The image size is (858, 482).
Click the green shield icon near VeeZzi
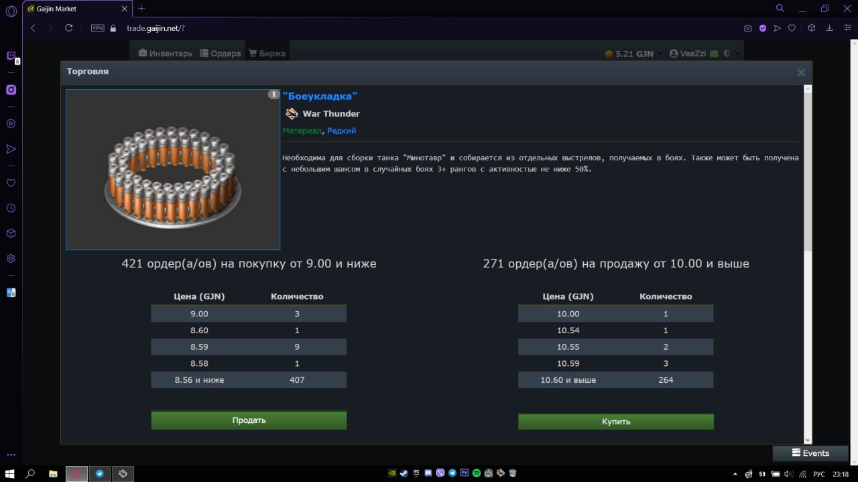727,54
